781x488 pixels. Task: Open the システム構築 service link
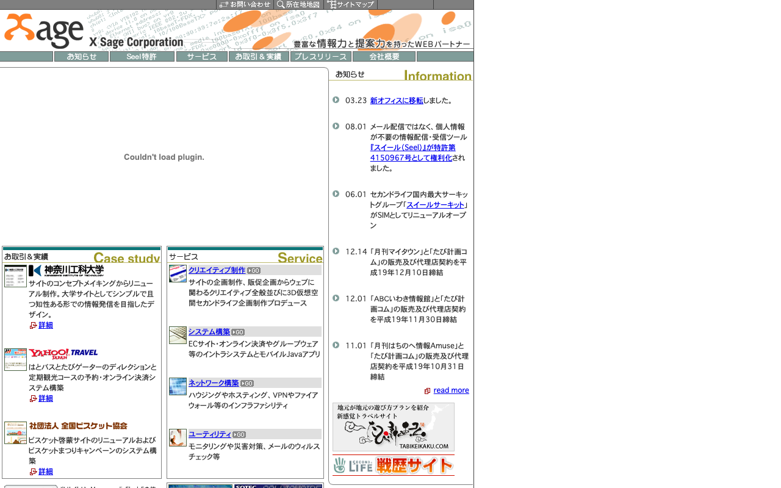209,332
